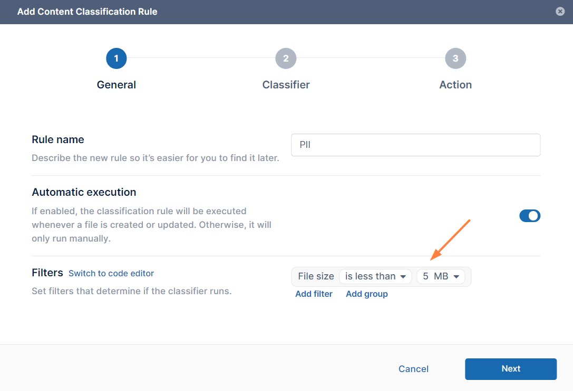Click the Filters section heading

[x=47, y=273]
